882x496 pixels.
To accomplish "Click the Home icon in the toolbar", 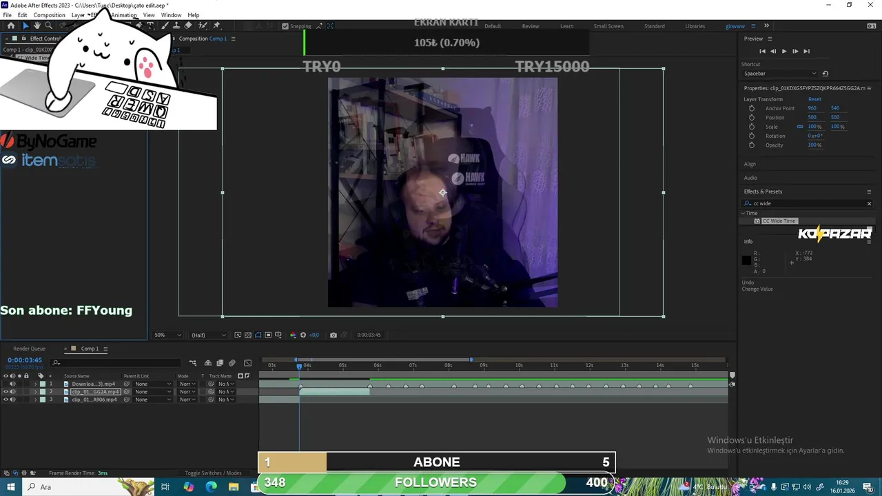I will point(10,25).
